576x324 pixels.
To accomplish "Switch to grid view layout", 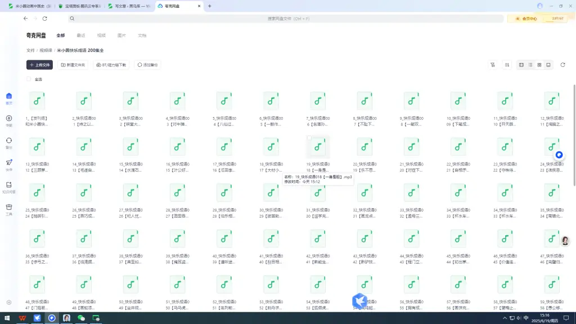I will (x=539, y=65).
